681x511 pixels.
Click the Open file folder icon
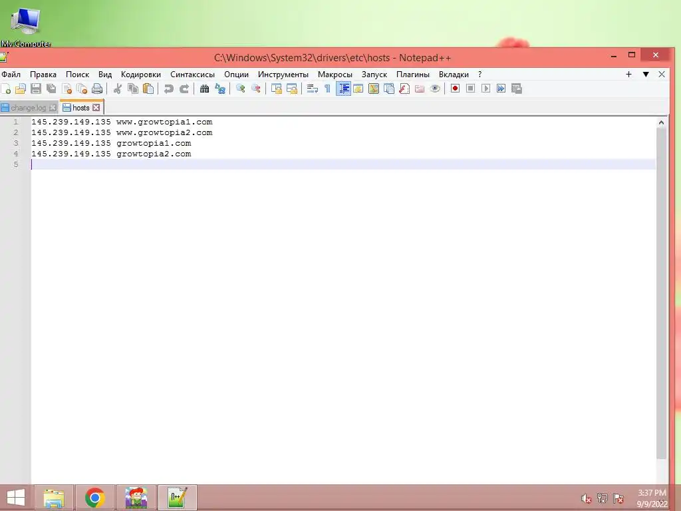point(21,88)
